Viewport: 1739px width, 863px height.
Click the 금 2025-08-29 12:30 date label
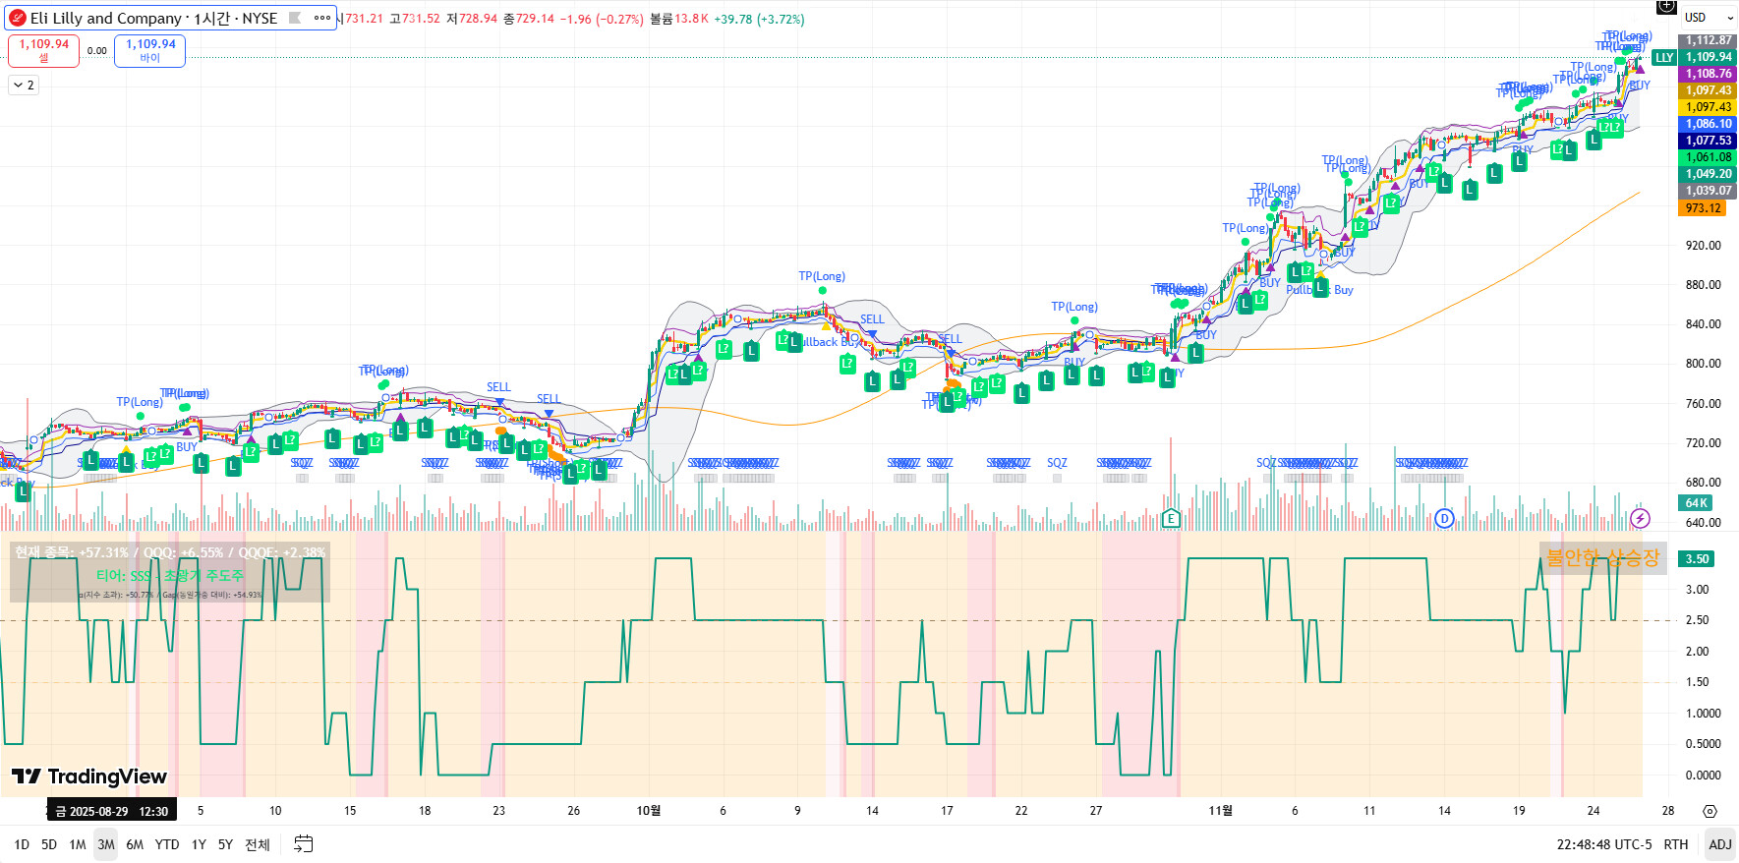pyautogui.click(x=112, y=811)
